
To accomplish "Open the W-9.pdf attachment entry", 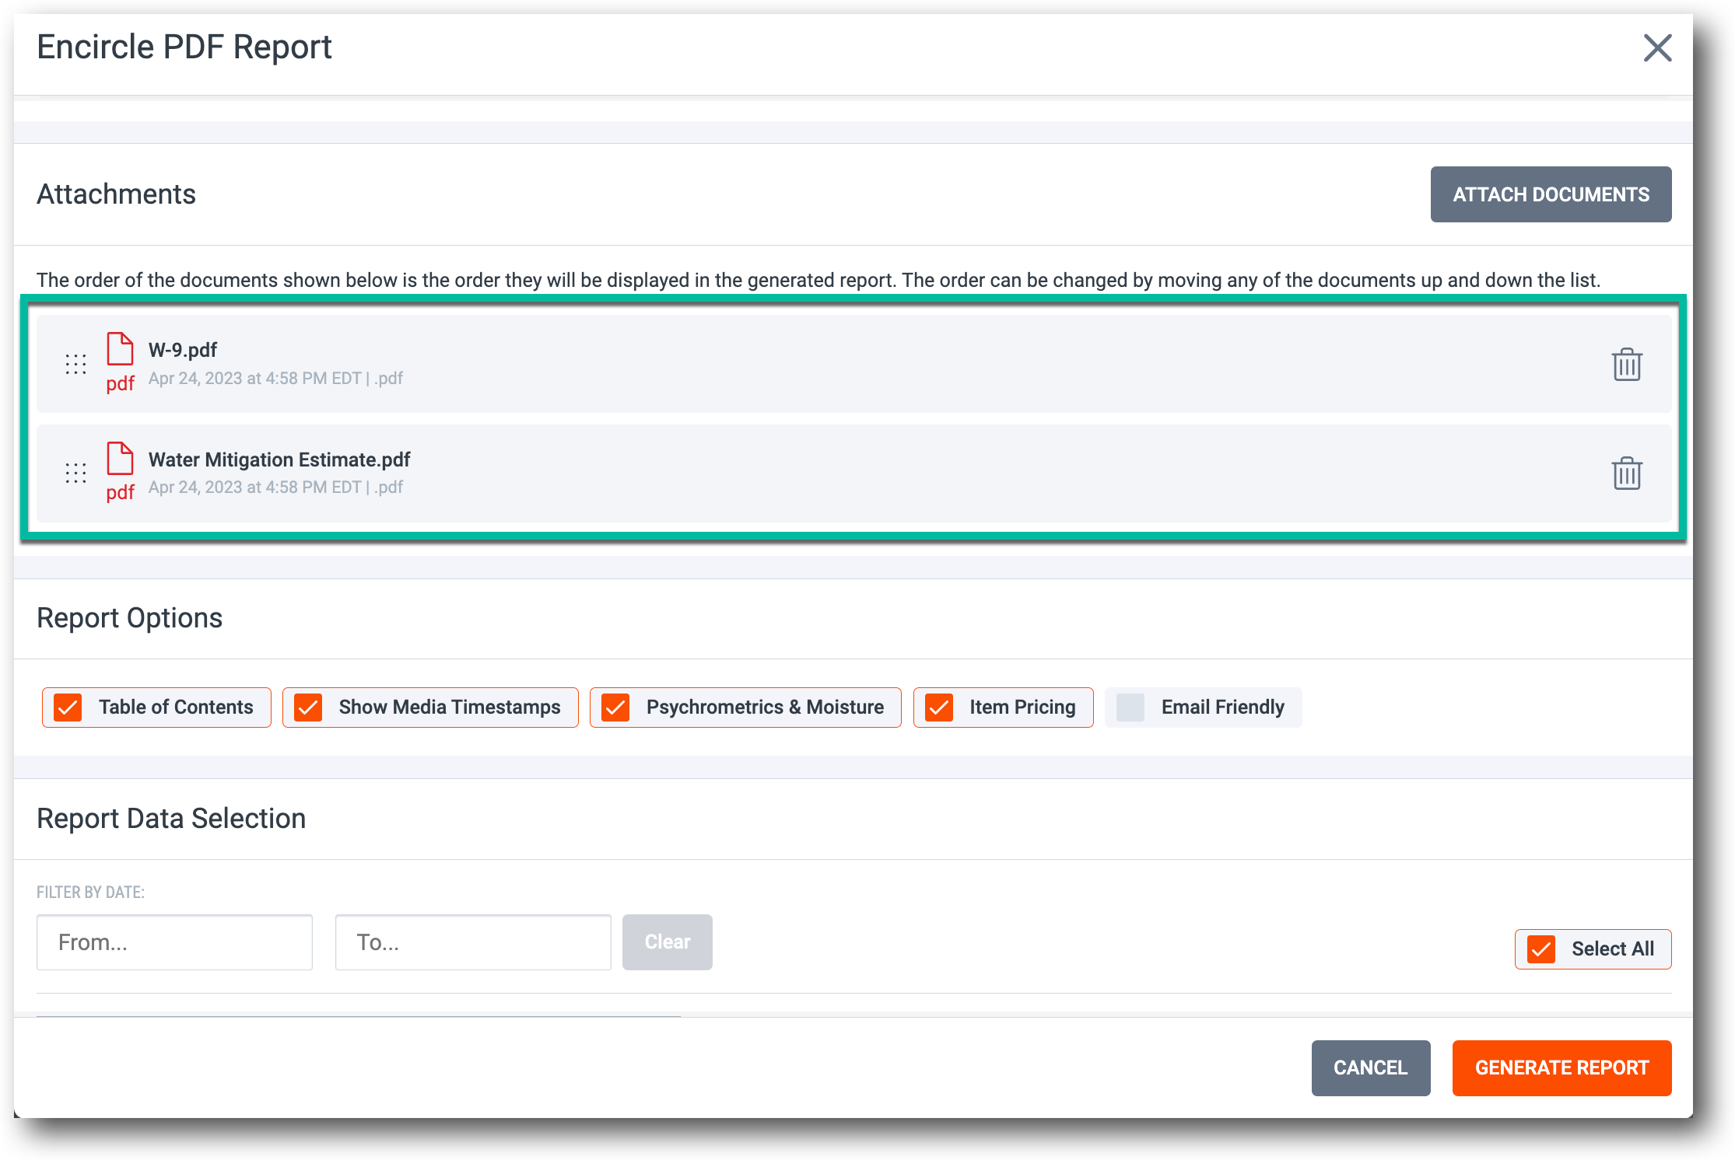I will tap(184, 350).
